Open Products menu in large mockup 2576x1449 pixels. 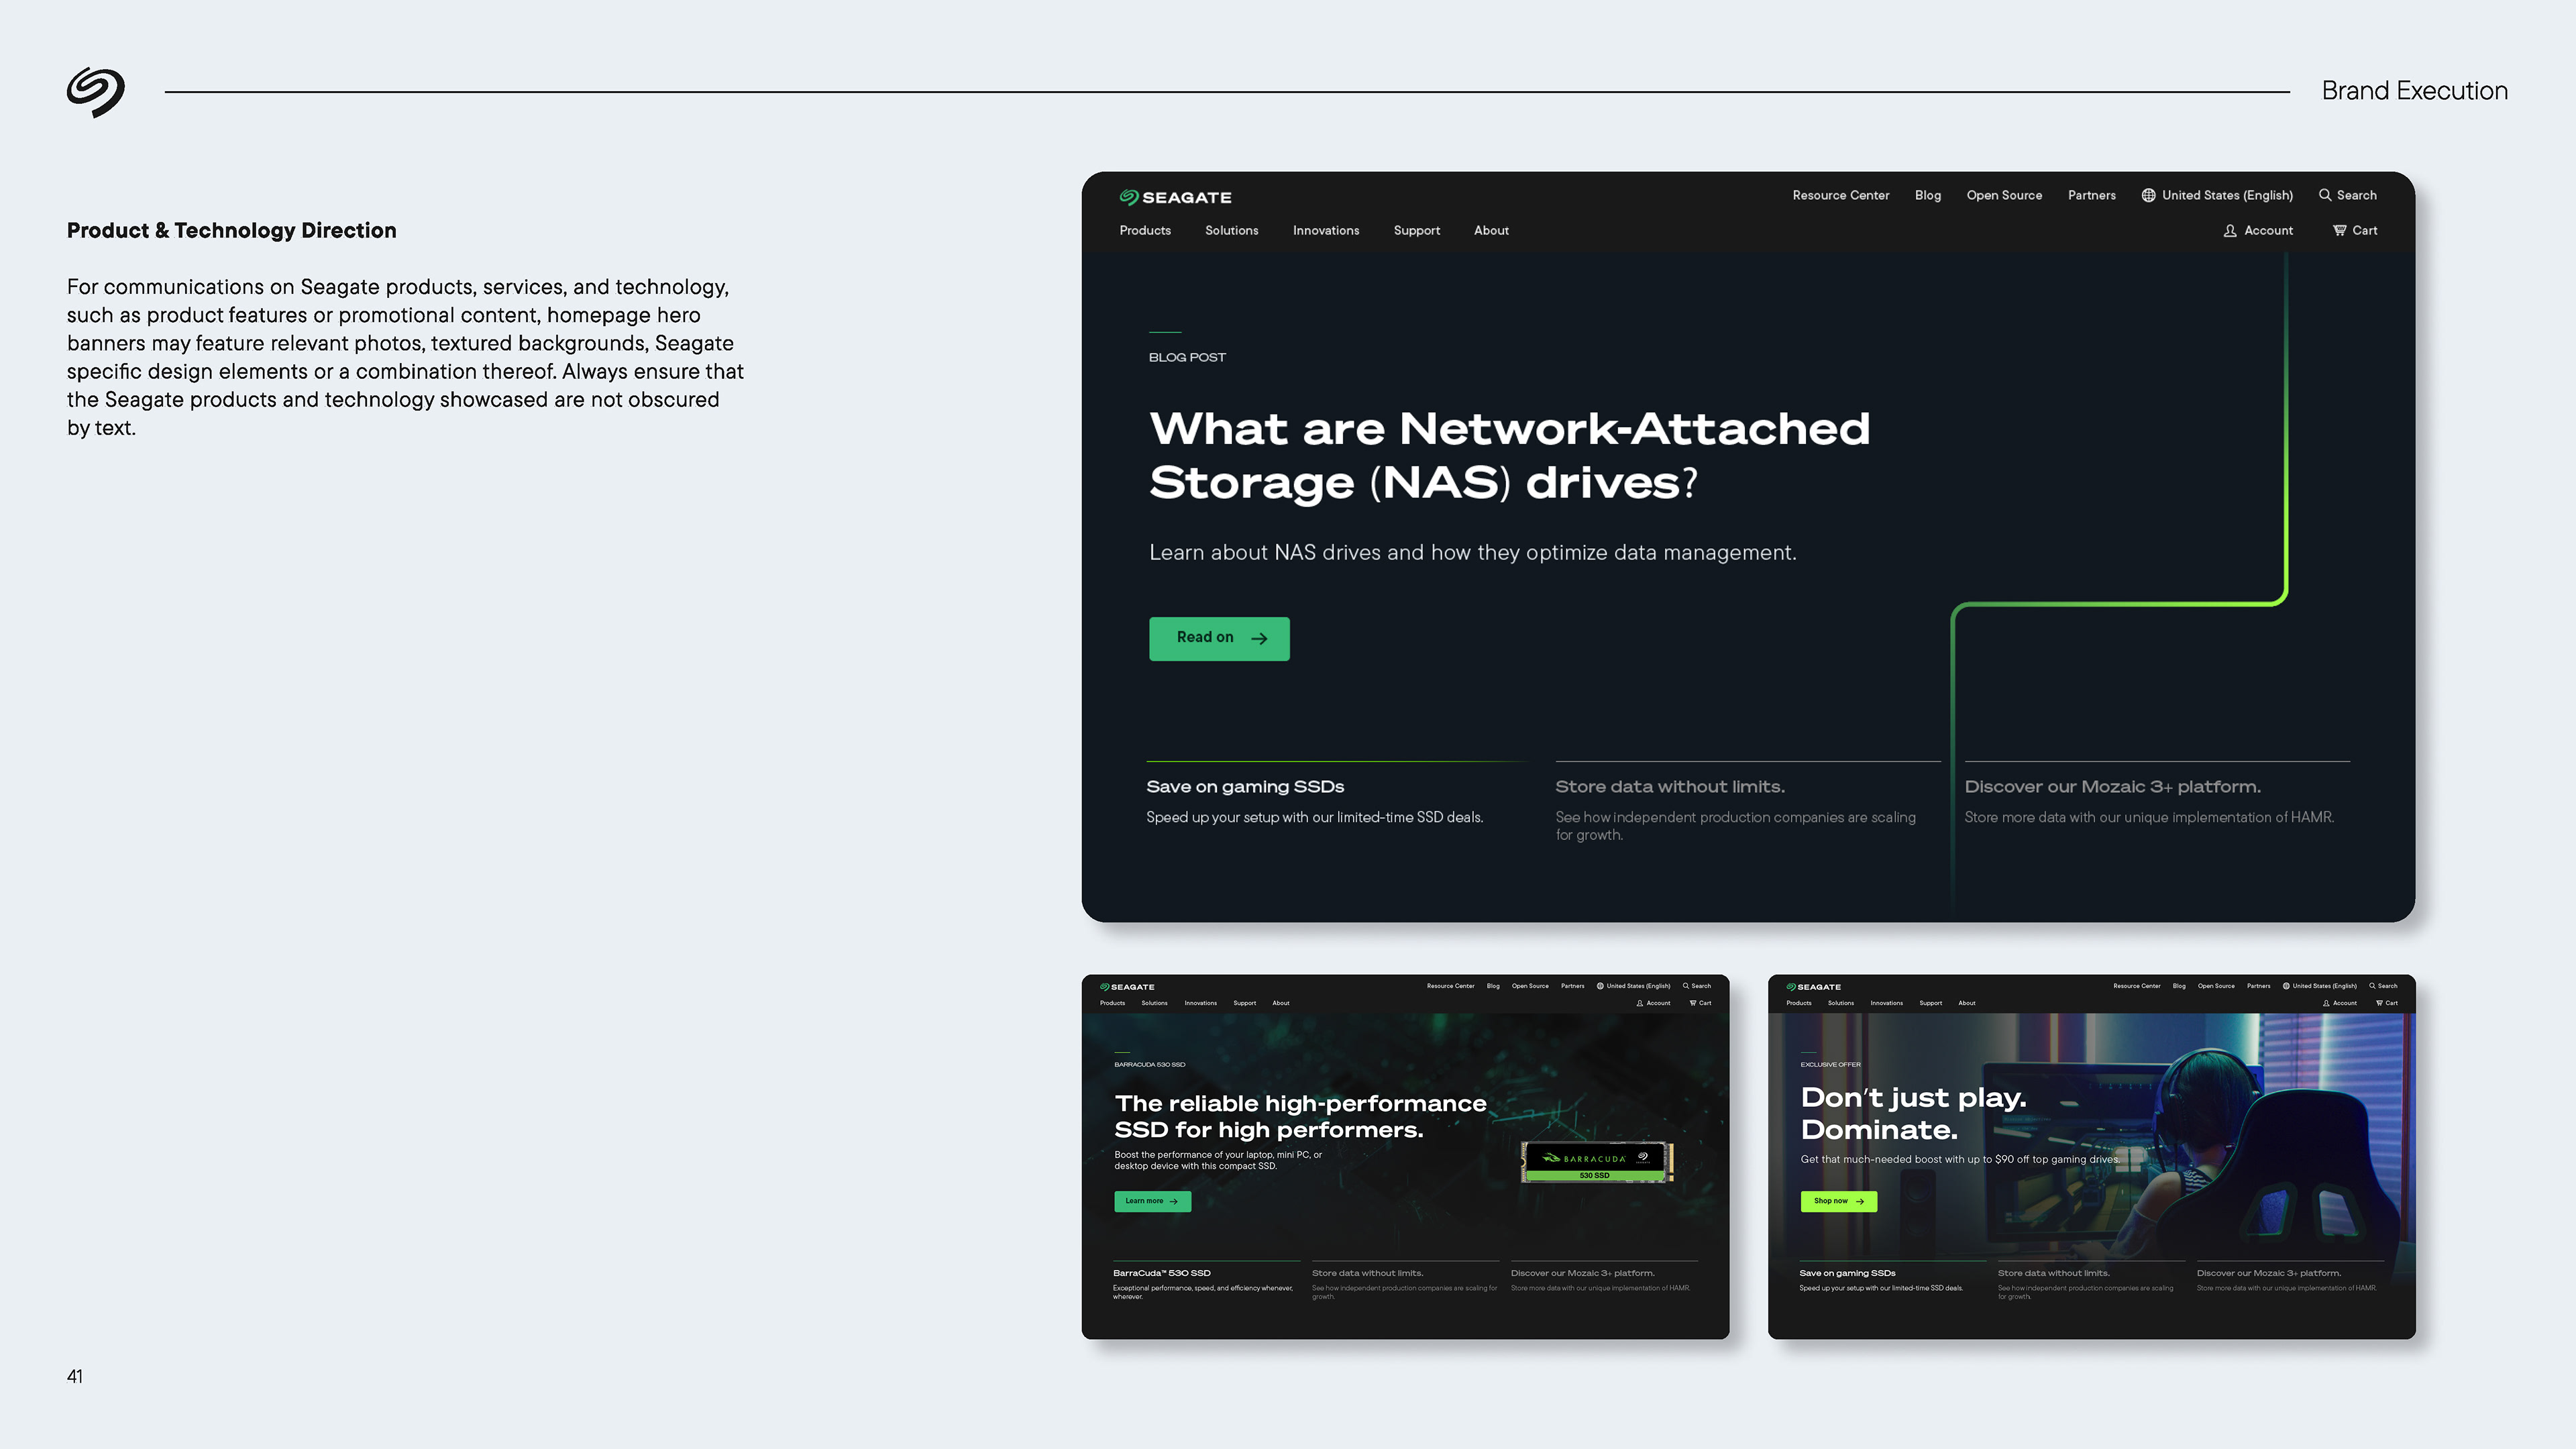(1145, 231)
